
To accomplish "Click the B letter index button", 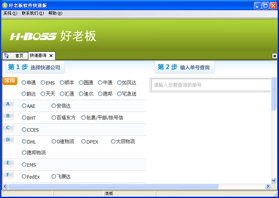I will pos(8,116).
